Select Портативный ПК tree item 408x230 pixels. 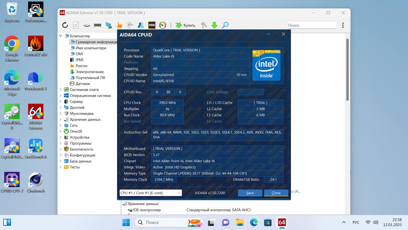pyautogui.click(x=90, y=78)
